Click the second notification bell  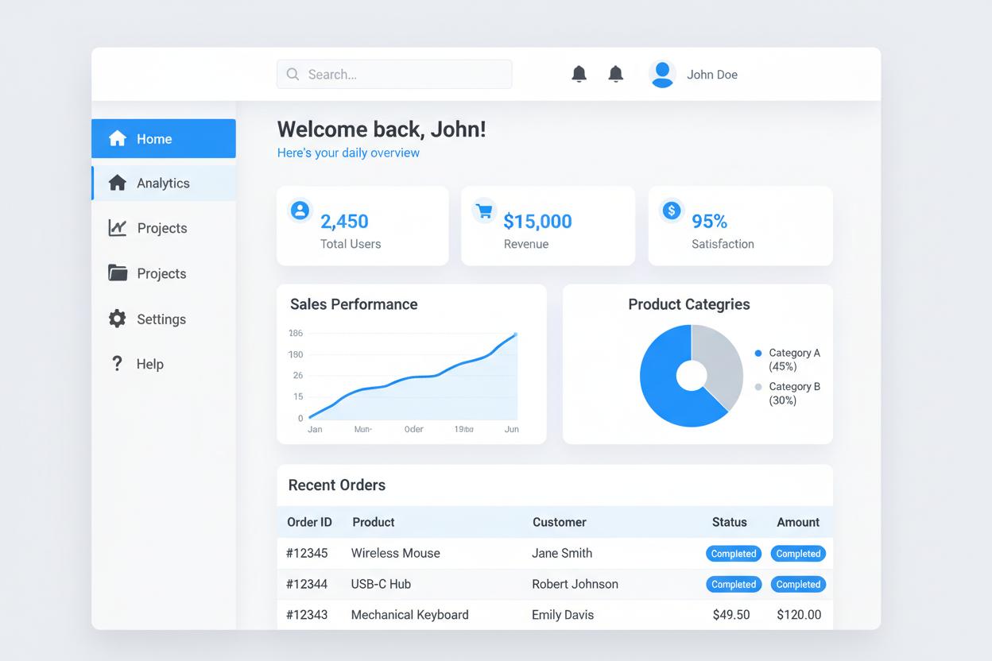616,74
